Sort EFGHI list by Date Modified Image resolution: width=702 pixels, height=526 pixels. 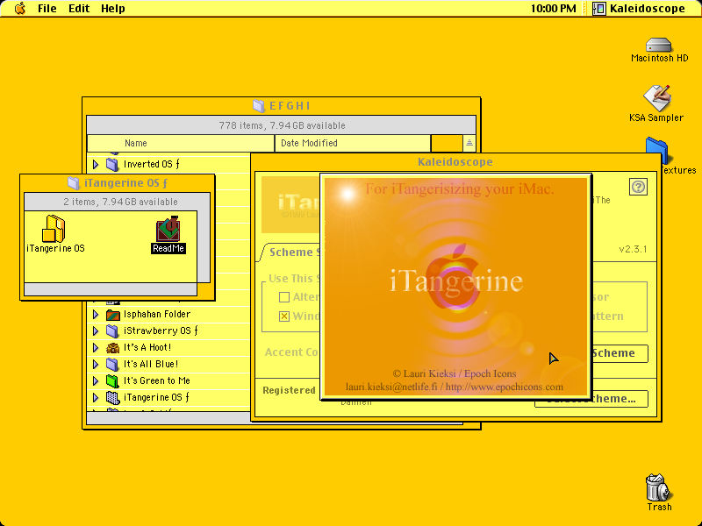pos(353,143)
